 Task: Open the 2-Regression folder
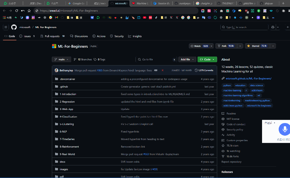[67, 102]
